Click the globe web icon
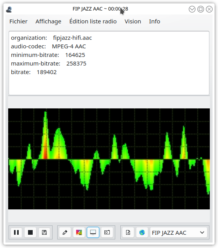Viewport: 218px width, 248px height. point(142,232)
